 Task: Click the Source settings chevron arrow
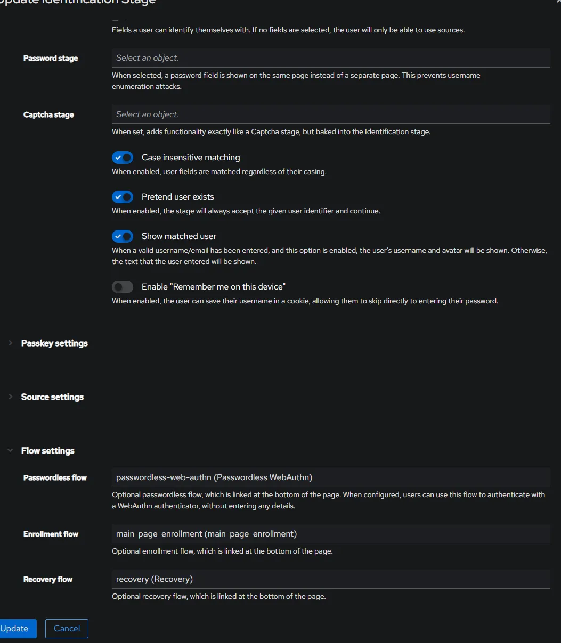click(10, 397)
